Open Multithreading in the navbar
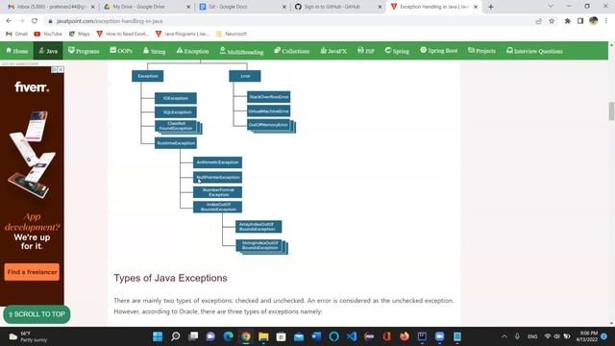The image size is (615, 346). point(241,51)
